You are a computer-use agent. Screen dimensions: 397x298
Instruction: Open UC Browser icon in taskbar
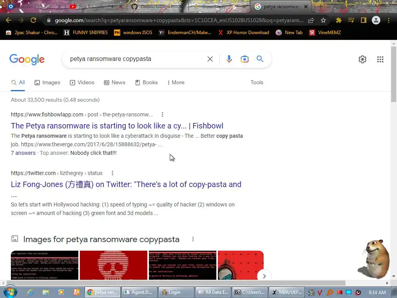76,293
